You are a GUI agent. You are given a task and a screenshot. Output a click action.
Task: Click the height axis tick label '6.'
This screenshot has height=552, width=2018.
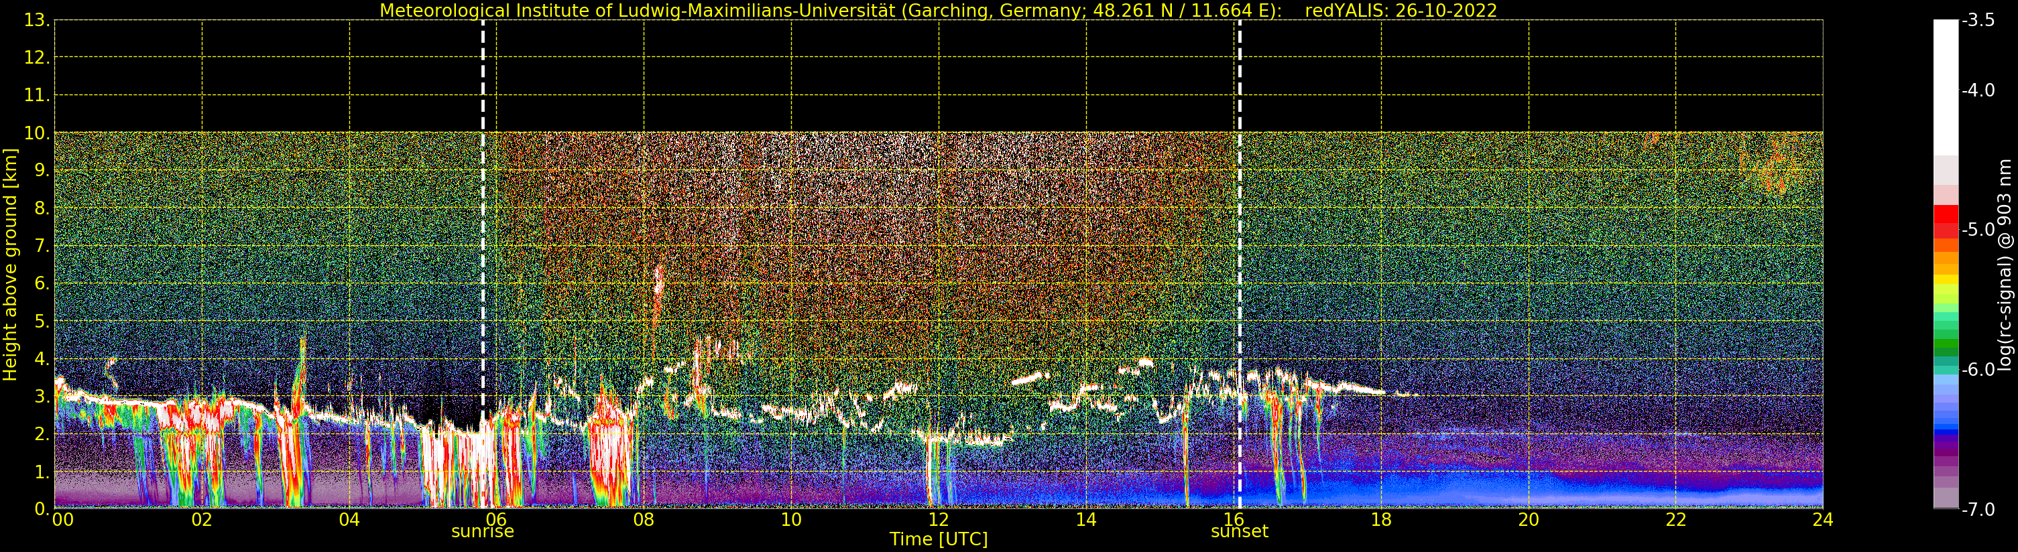pos(42,283)
